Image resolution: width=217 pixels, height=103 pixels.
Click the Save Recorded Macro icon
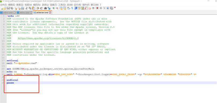point(111,8)
